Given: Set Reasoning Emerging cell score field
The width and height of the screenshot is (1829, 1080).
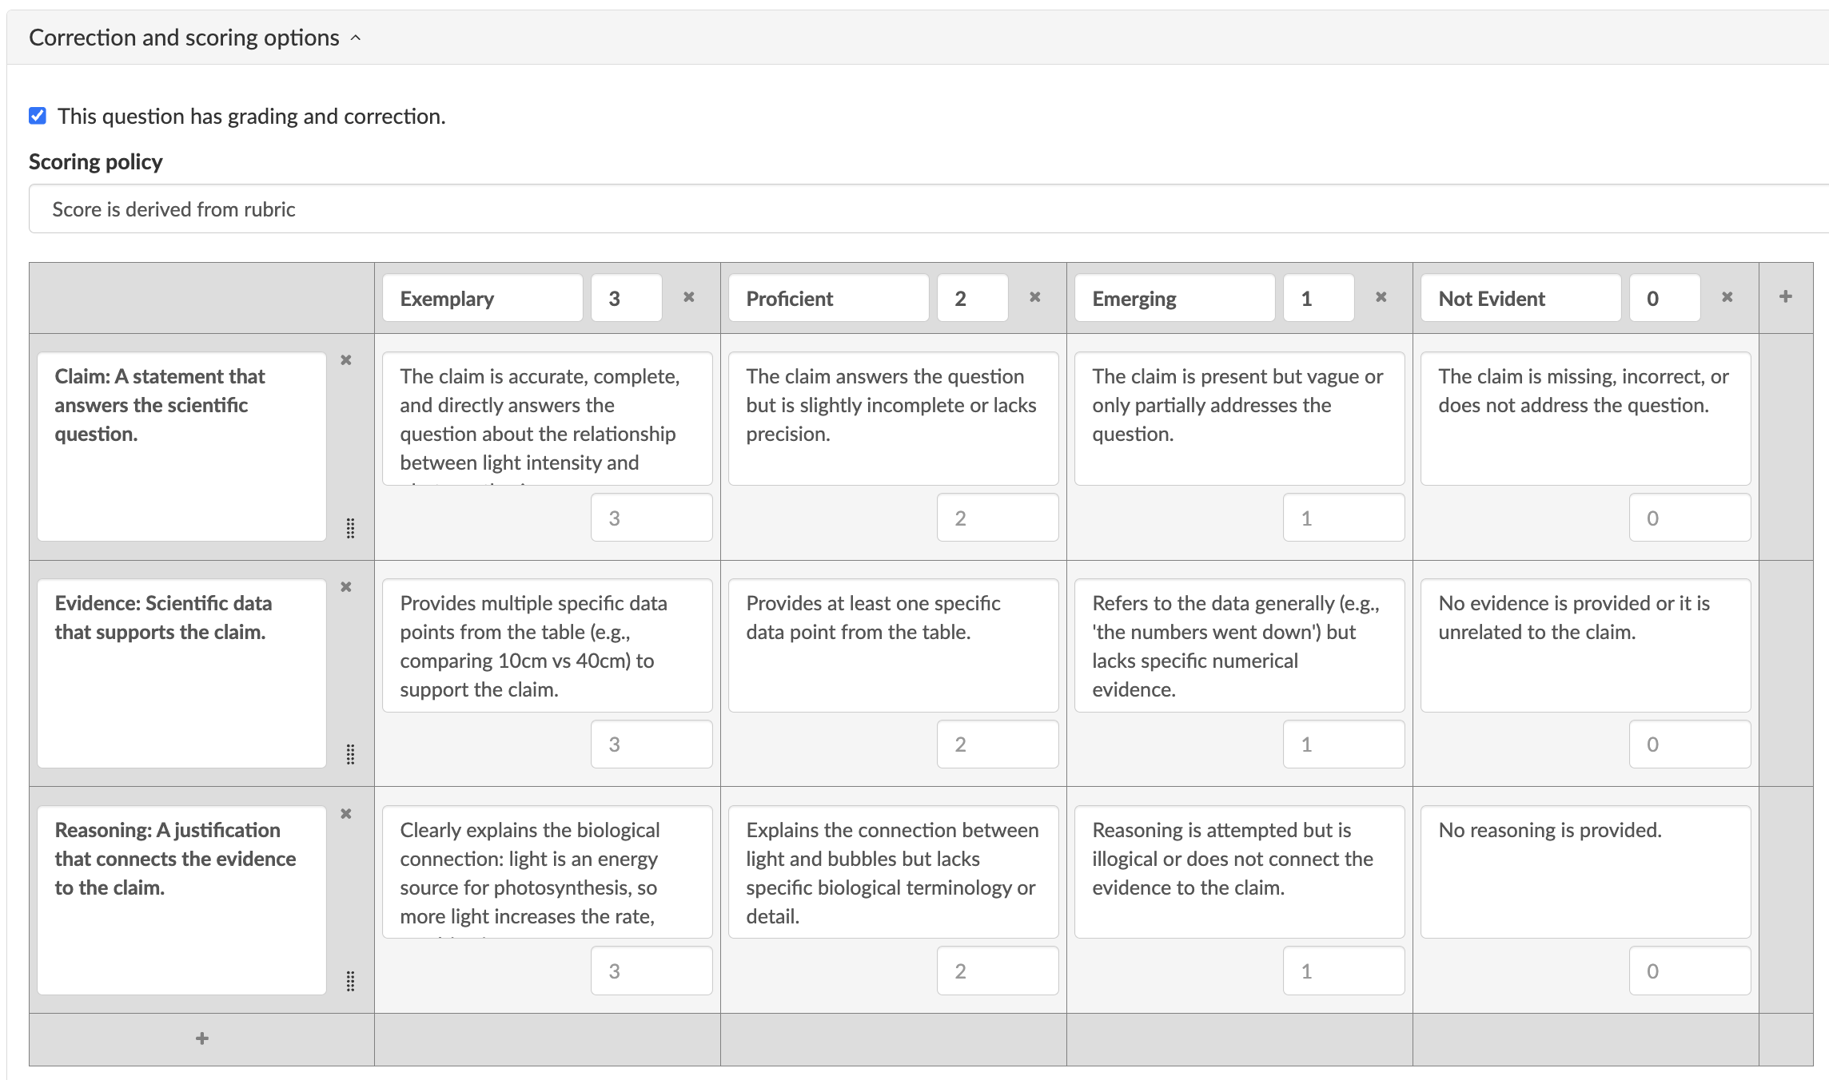Looking at the screenshot, I should coord(1344,971).
